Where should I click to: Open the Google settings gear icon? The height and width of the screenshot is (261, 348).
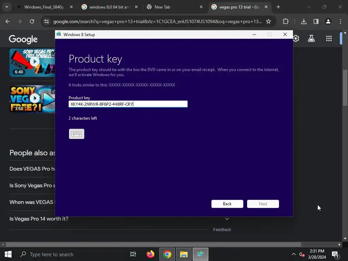[x=296, y=39]
